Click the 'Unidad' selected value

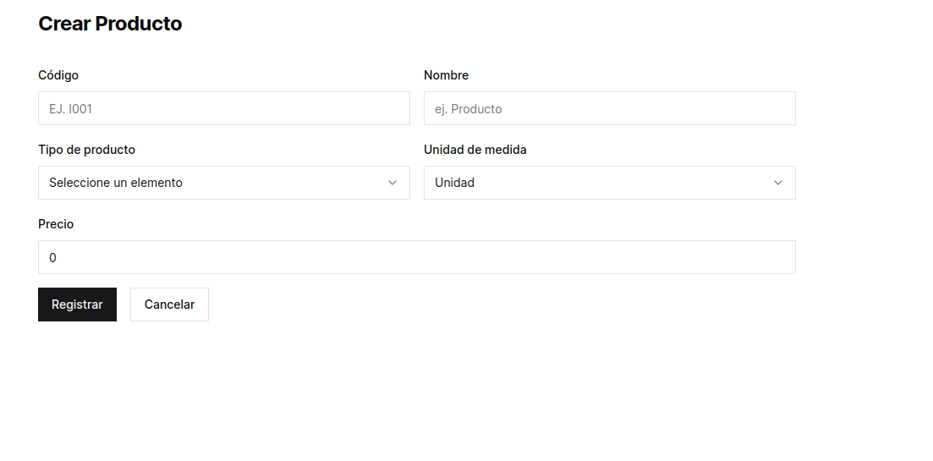[x=454, y=183]
